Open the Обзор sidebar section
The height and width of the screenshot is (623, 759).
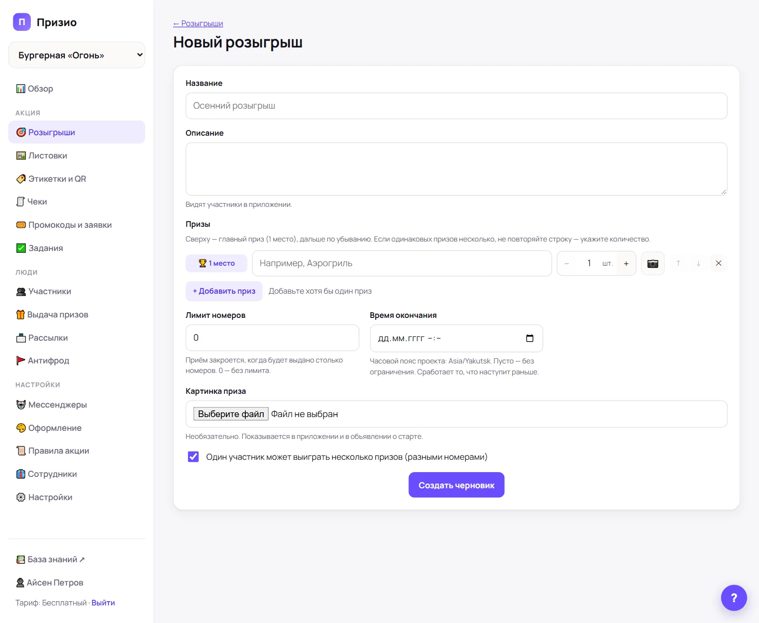point(77,89)
